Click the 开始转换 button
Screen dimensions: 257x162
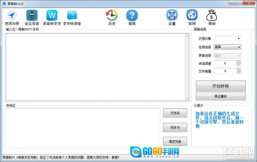click(x=221, y=86)
